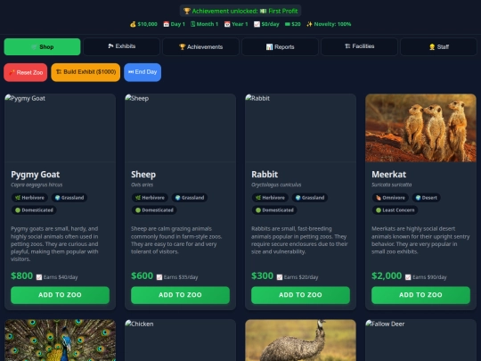Screen dimensions: 481x361
Task: Add the Sheep to zoo
Action: tap(180, 295)
